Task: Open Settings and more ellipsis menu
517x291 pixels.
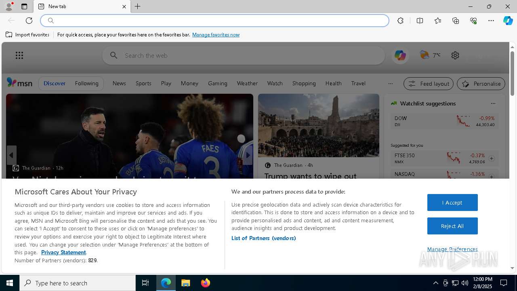Action: point(491,21)
